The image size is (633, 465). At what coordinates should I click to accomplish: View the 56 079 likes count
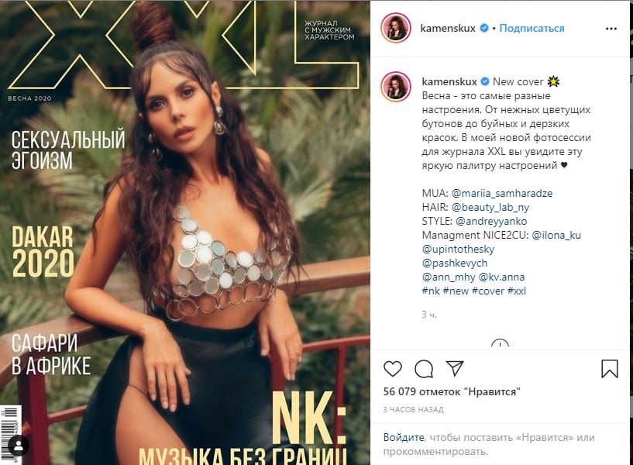[x=452, y=391]
